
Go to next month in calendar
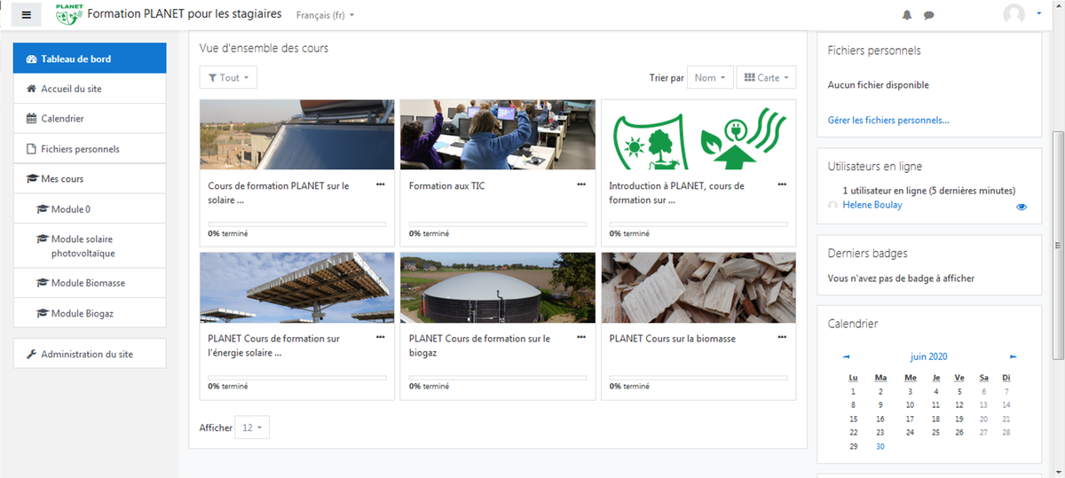pos(1014,357)
